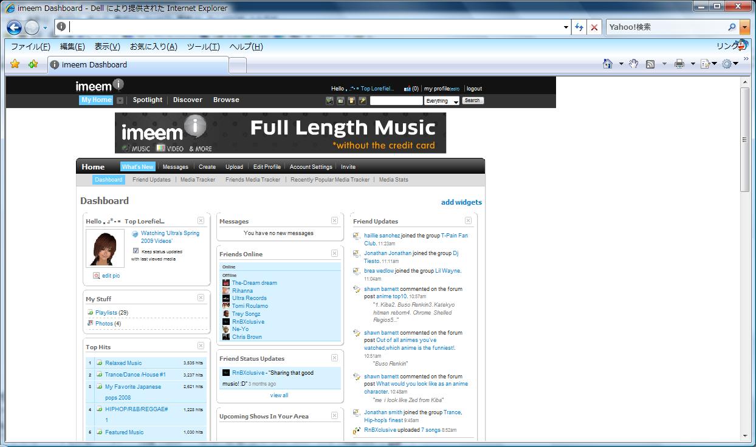Expand the Print dropdown arrow
The height and width of the screenshot is (447, 756).
click(692, 64)
